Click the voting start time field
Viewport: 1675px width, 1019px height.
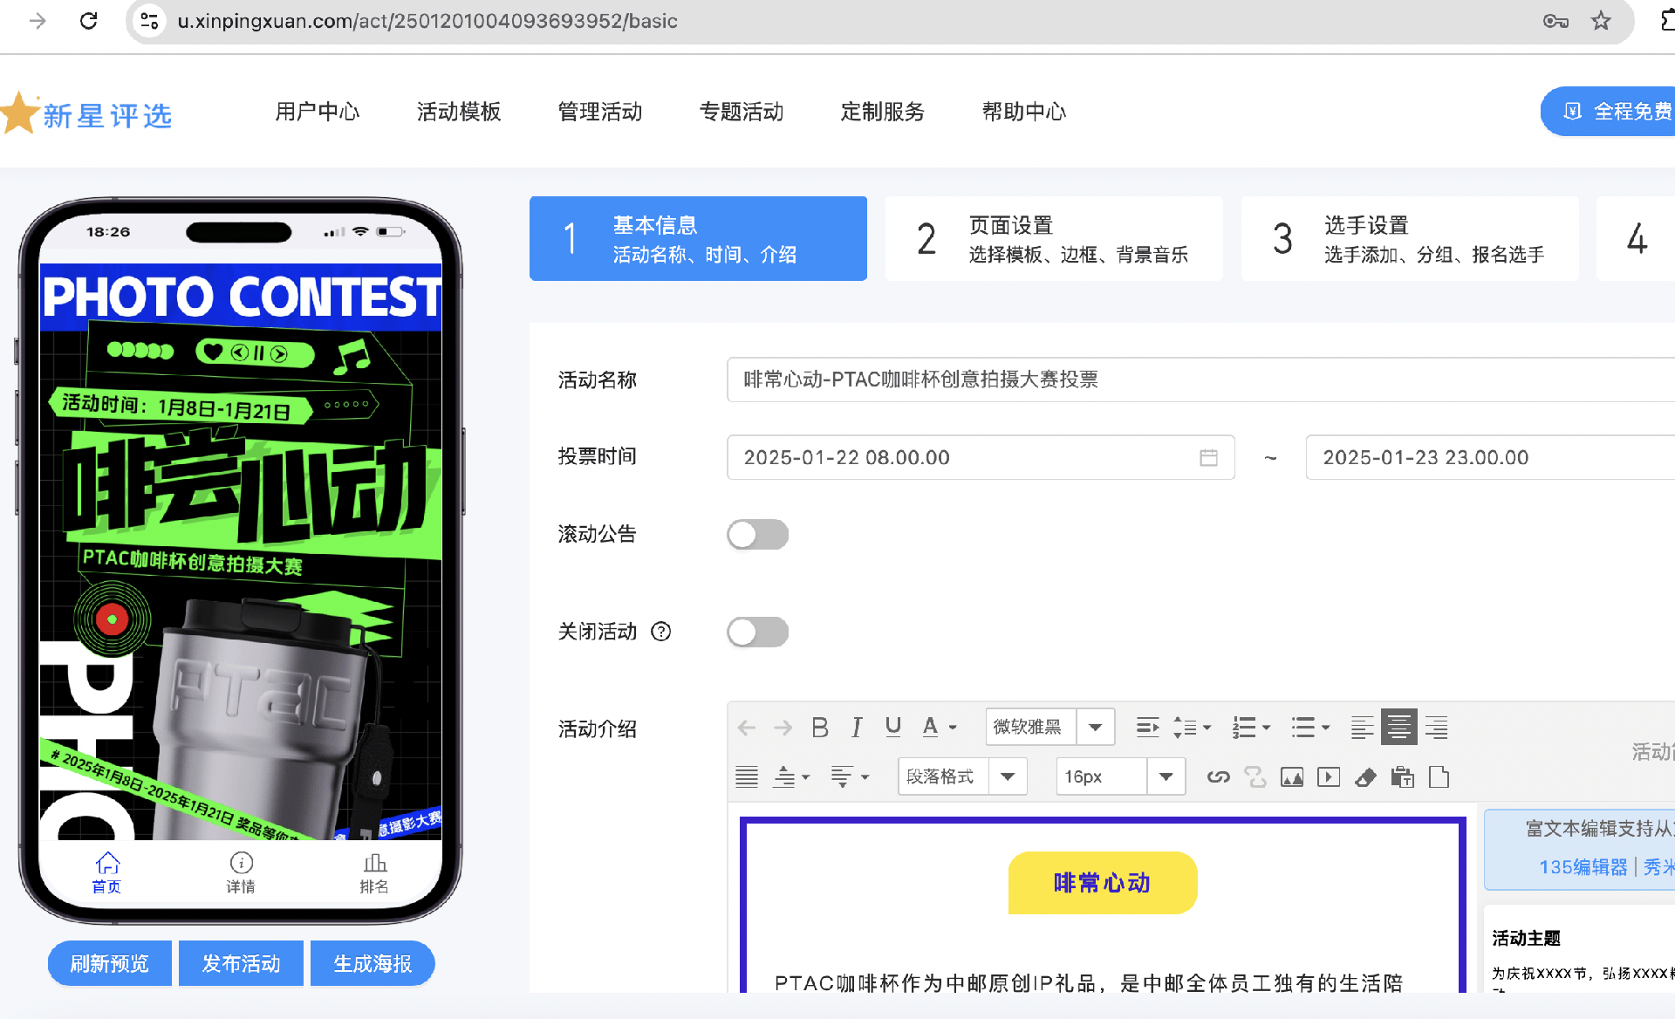click(981, 457)
